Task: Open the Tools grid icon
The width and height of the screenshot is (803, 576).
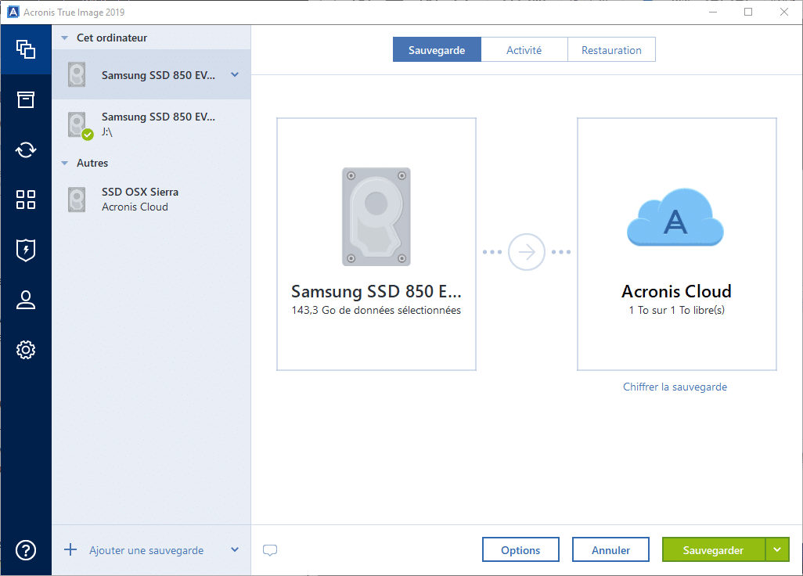Action: point(26,200)
